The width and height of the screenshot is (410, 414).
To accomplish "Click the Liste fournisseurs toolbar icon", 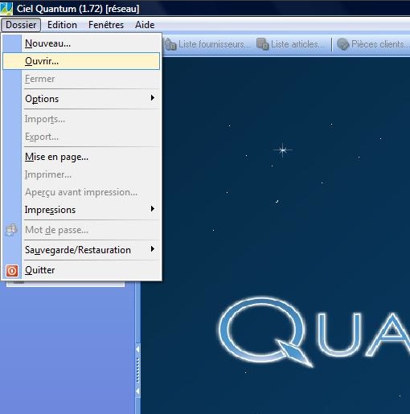I will click(x=170, y=44).
